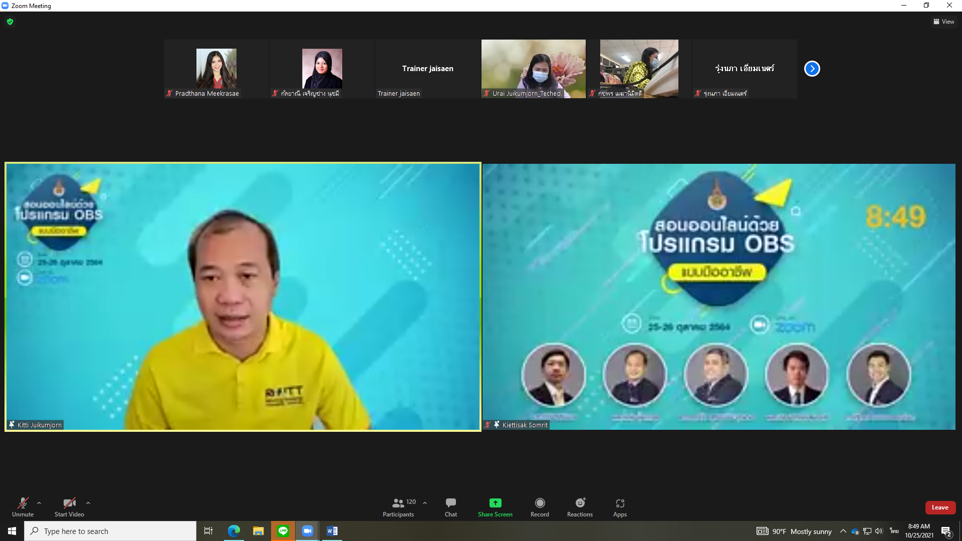Screen dimensions: 962x541
Task: Click the taskbar search box
Action: pos(110,531)
